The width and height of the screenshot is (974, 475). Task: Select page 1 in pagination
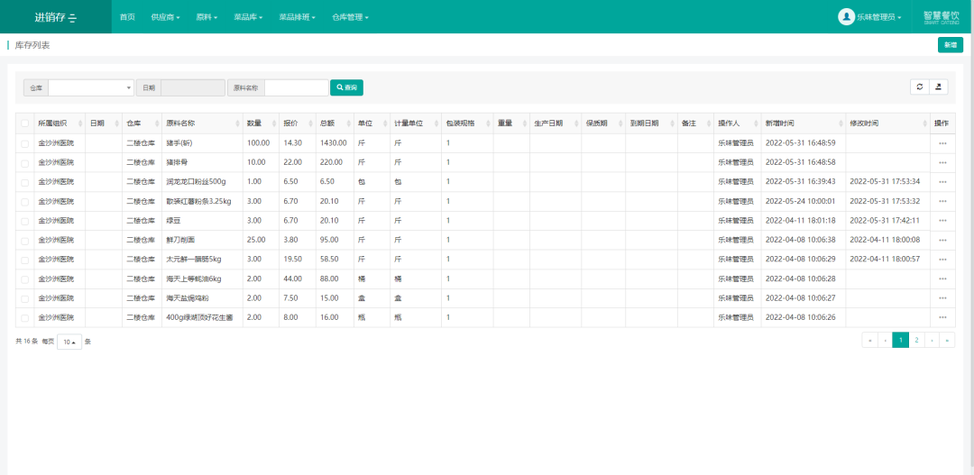[901, 340]
